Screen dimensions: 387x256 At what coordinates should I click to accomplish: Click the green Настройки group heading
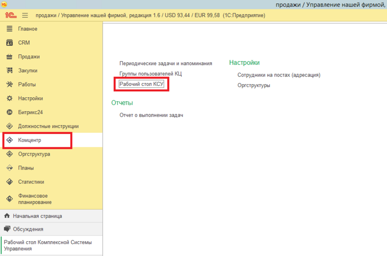pyautogui.click(x=244, y=63)
